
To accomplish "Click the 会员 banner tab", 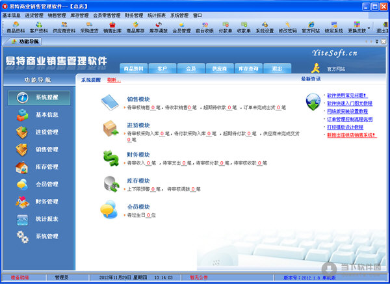I will pyautogui.click(x=191, y=68).
